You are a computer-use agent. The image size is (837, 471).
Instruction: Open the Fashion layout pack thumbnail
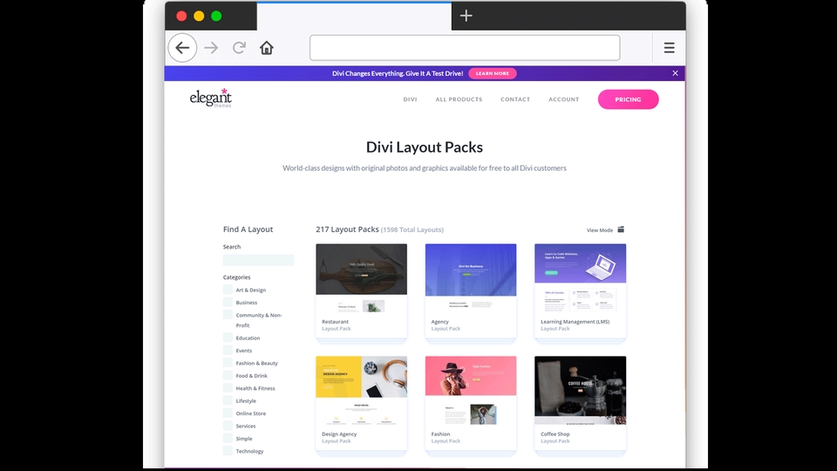(471, 392)
